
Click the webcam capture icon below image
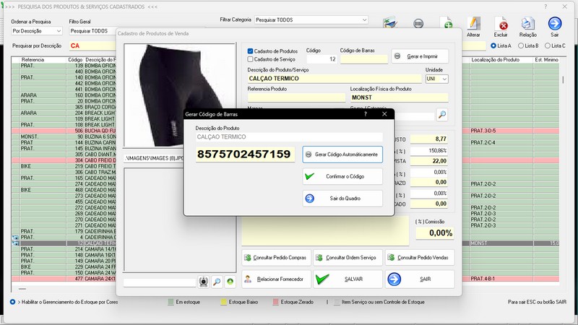(204, 282)
